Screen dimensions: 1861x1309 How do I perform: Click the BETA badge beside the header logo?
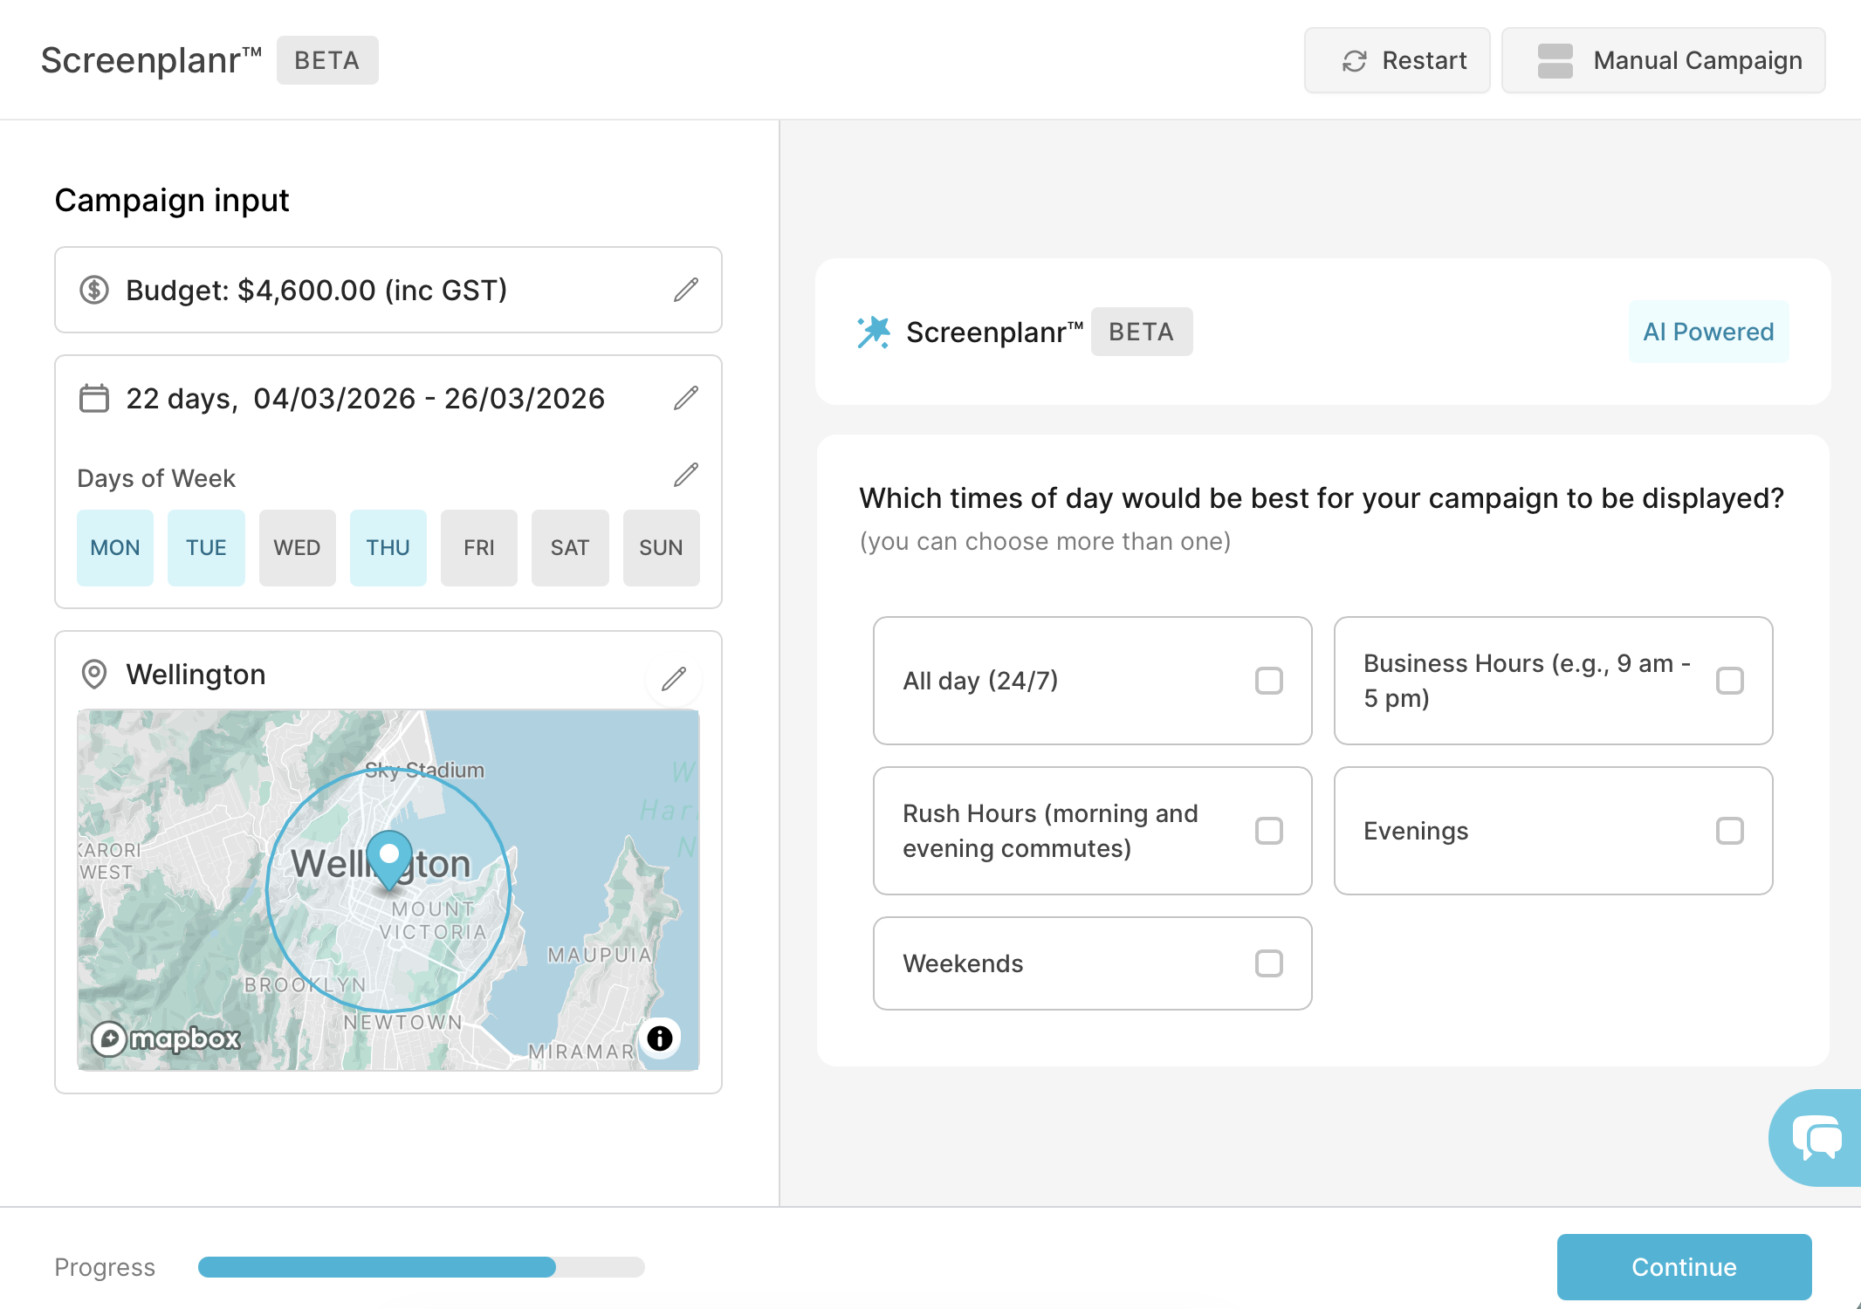pos(327,60)
